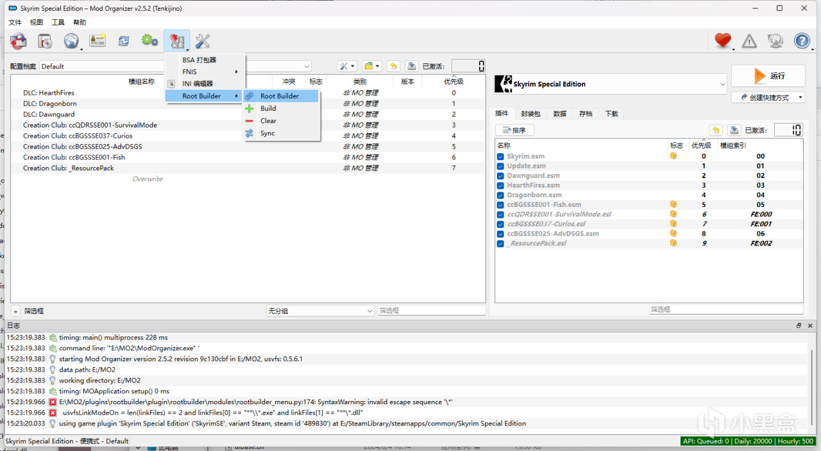
Task: Uncheck Update.esm plugin checkbox
Action: pos(500,166)
